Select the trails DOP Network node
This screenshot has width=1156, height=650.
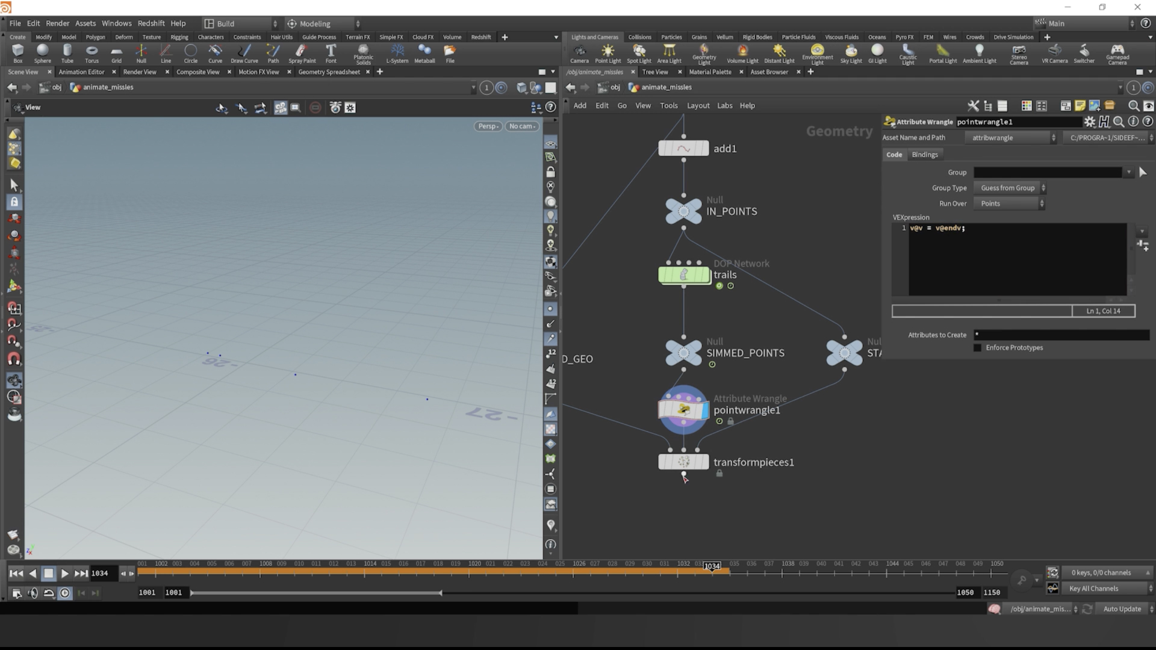click(684, 274)
